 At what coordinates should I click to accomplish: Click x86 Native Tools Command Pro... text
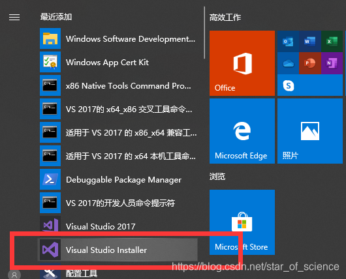pos(129,86)
